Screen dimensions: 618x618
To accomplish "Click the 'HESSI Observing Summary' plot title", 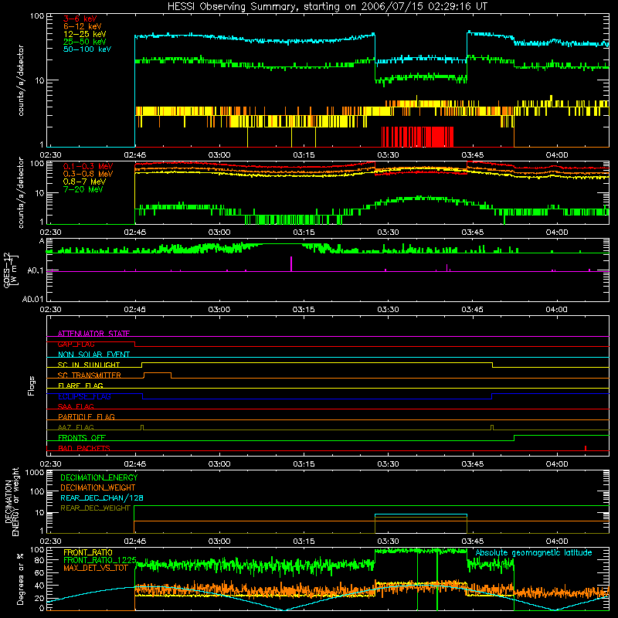I will click(327, 7).
